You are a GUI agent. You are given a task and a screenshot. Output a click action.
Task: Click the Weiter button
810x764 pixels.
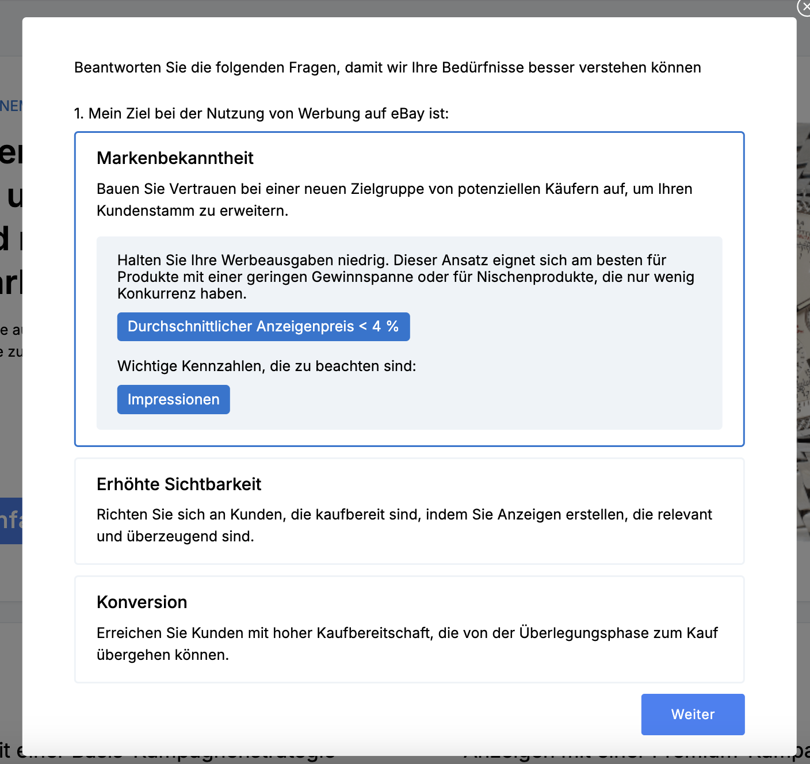coord(693,714)
